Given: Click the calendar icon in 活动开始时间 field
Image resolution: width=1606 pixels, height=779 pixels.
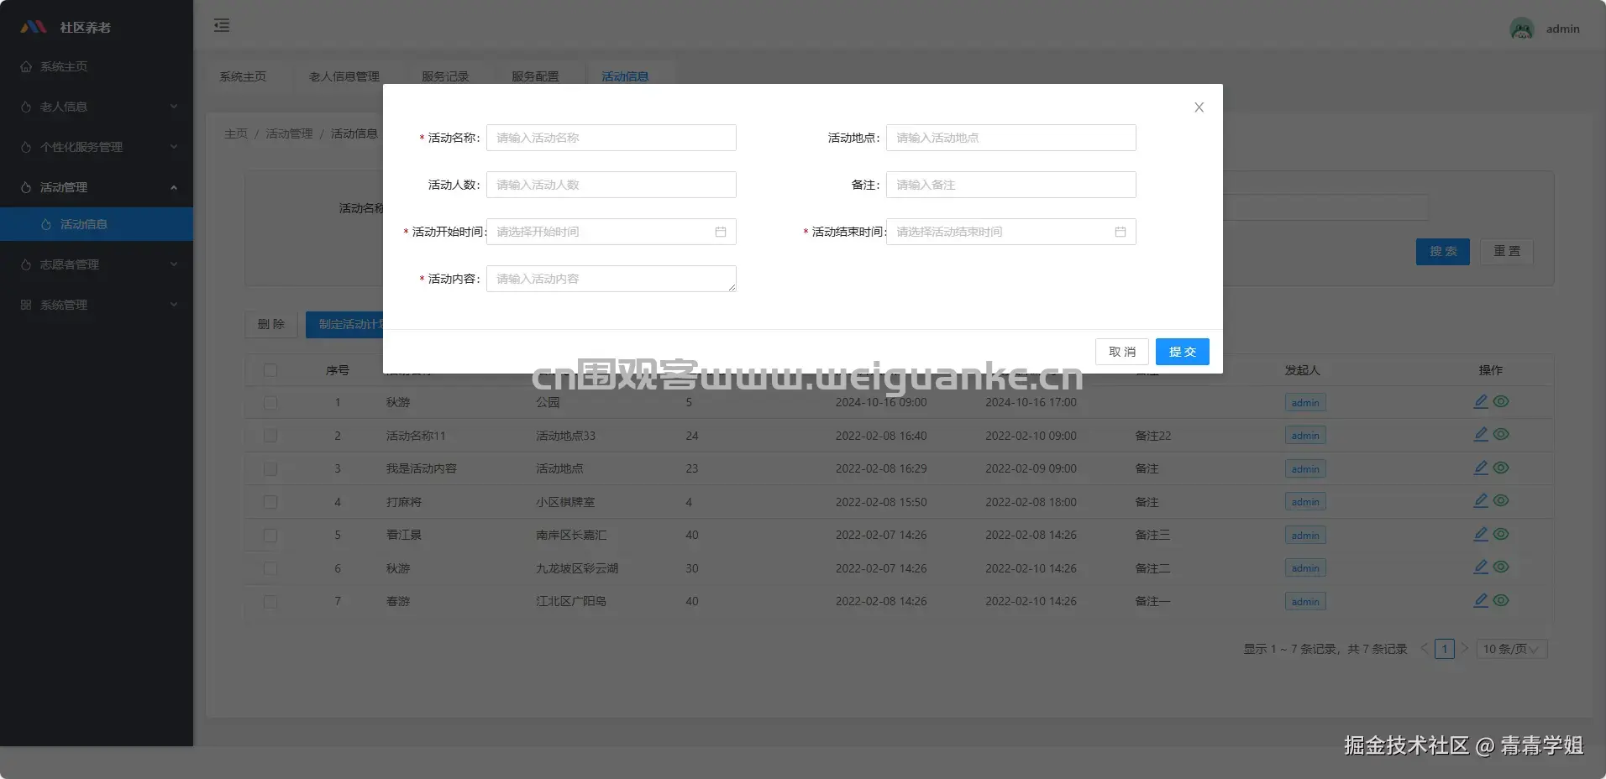Looking at the screenshot, I should click(721, 232).
